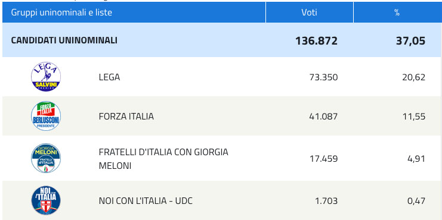Image resolution: width=442 pixels, height=220 pixels.
Task: Click Fratelli d'Italia's 17.459 votes cell
Action: [324, 159]
